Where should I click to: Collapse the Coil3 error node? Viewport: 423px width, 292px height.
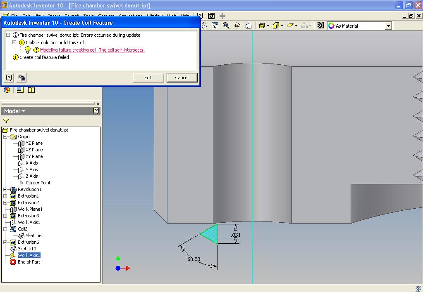pos(14,42)
